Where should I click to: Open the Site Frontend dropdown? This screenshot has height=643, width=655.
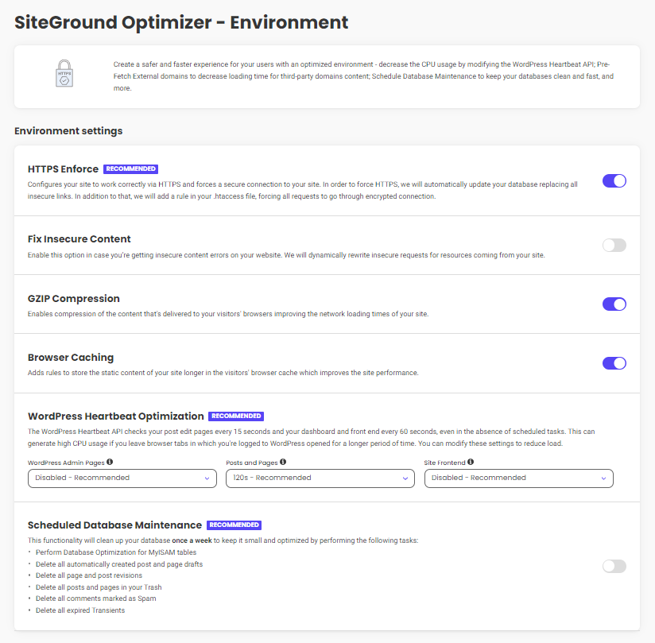click(x=518, y=478)
